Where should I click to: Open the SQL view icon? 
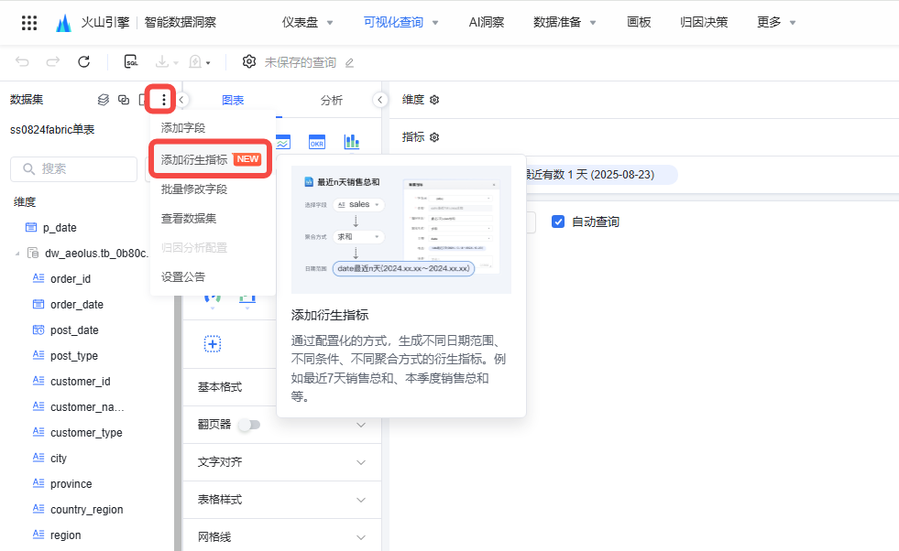tap(131, 61)
